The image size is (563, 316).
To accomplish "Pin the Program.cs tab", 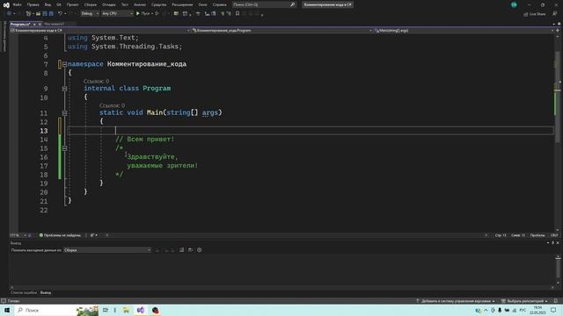I will pos(34,24).
